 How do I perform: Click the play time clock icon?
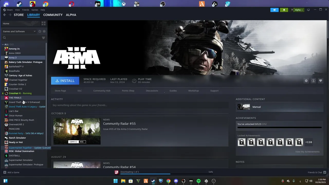[134, 81]
